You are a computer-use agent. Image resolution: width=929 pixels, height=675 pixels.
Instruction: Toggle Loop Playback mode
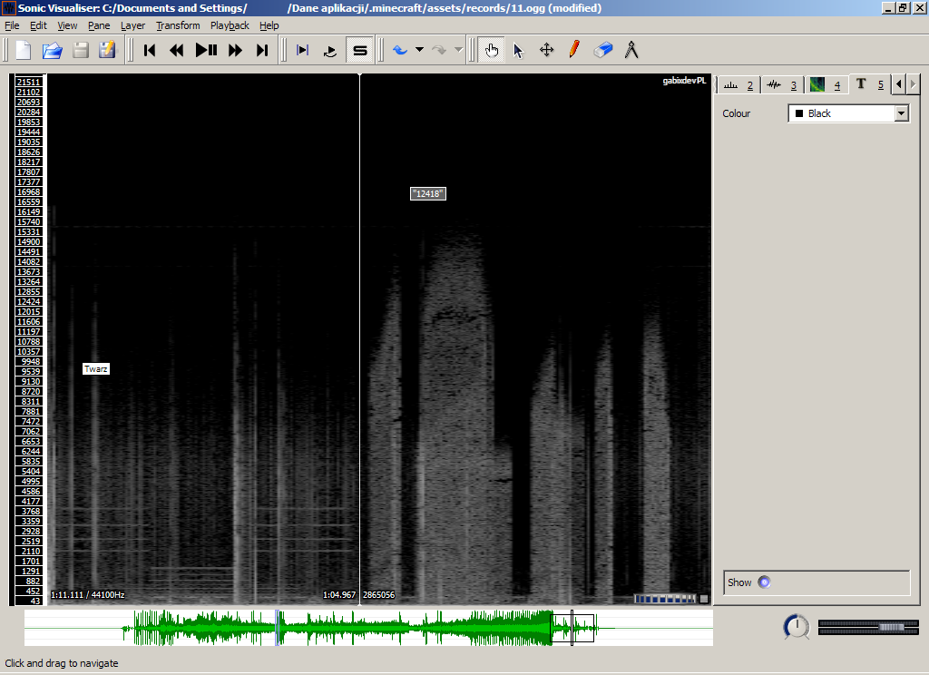pyautogui.click(x=331, y=50)
